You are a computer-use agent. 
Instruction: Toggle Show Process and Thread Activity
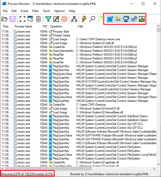pos(134,19)
